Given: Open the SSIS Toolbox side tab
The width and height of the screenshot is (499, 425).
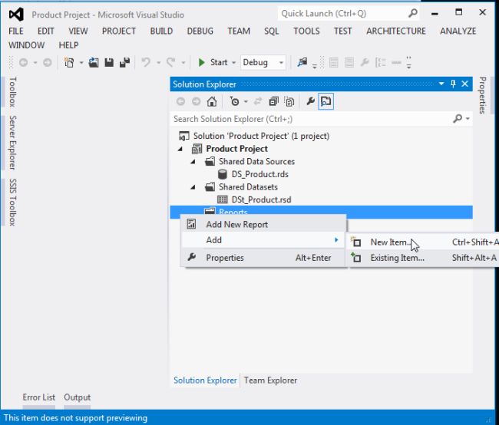Looking at the screenshot, I should [x=12, y=203].
